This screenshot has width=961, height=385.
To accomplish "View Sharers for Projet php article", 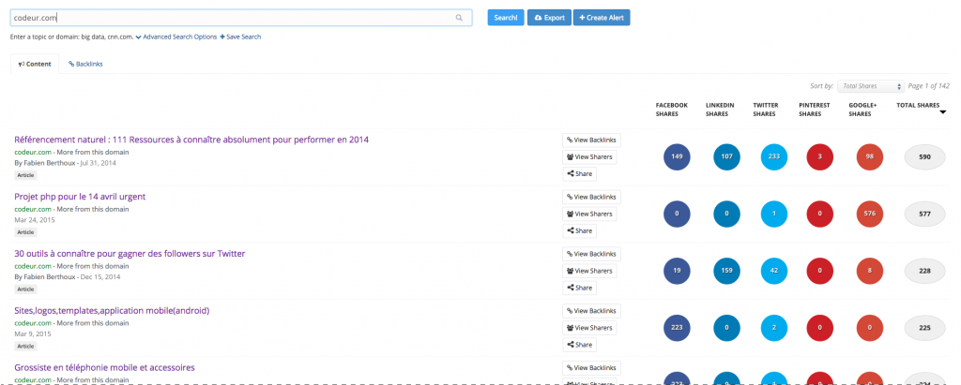I will (x=591, y=214).
